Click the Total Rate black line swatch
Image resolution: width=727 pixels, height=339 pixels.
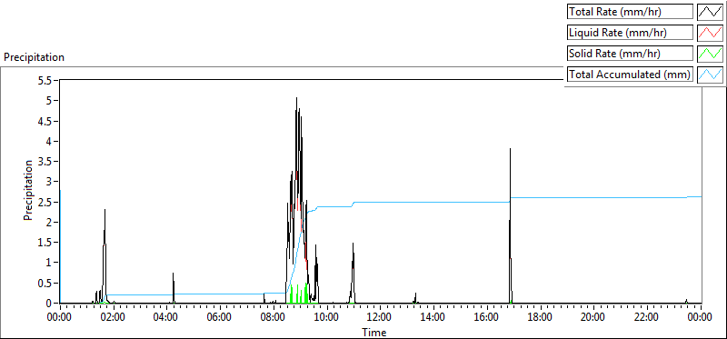click(x=710, y=12)
